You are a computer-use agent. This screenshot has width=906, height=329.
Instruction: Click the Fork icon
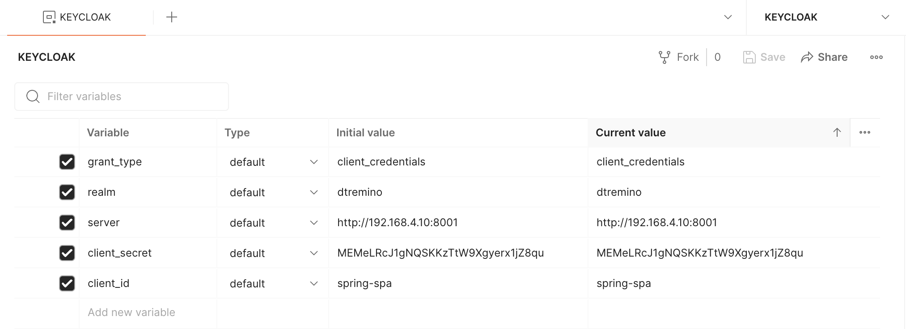[664, 57]
